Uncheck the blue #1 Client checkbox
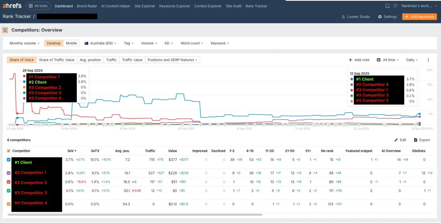The width and height of the screenshot is (441, 223). pyautogui.click(x=9, y=159)
